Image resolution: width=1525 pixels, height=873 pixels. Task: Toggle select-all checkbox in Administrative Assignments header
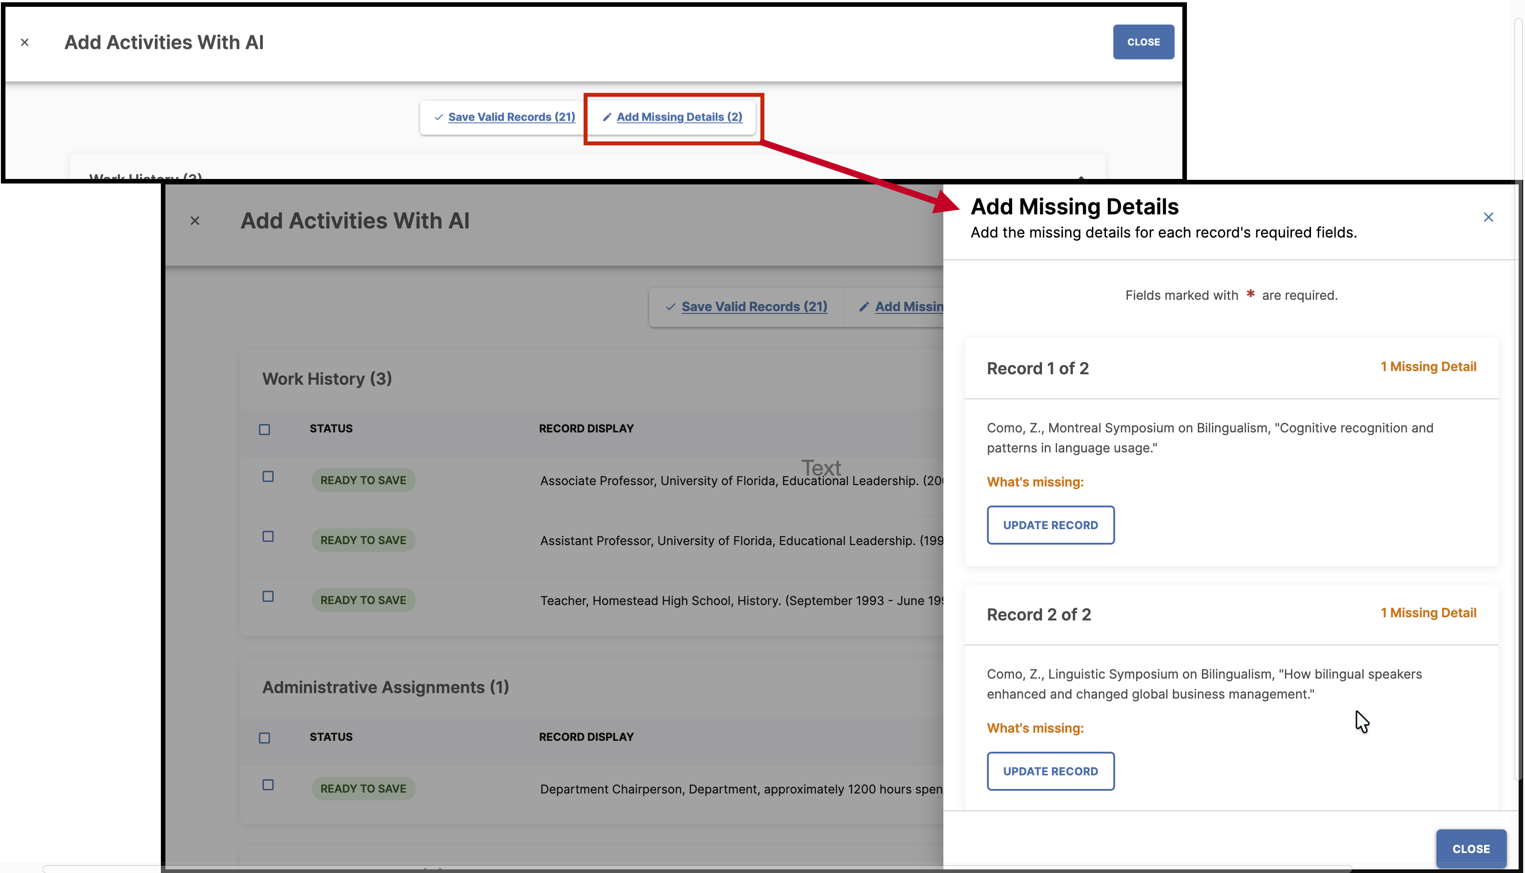[x=264, y=738]
